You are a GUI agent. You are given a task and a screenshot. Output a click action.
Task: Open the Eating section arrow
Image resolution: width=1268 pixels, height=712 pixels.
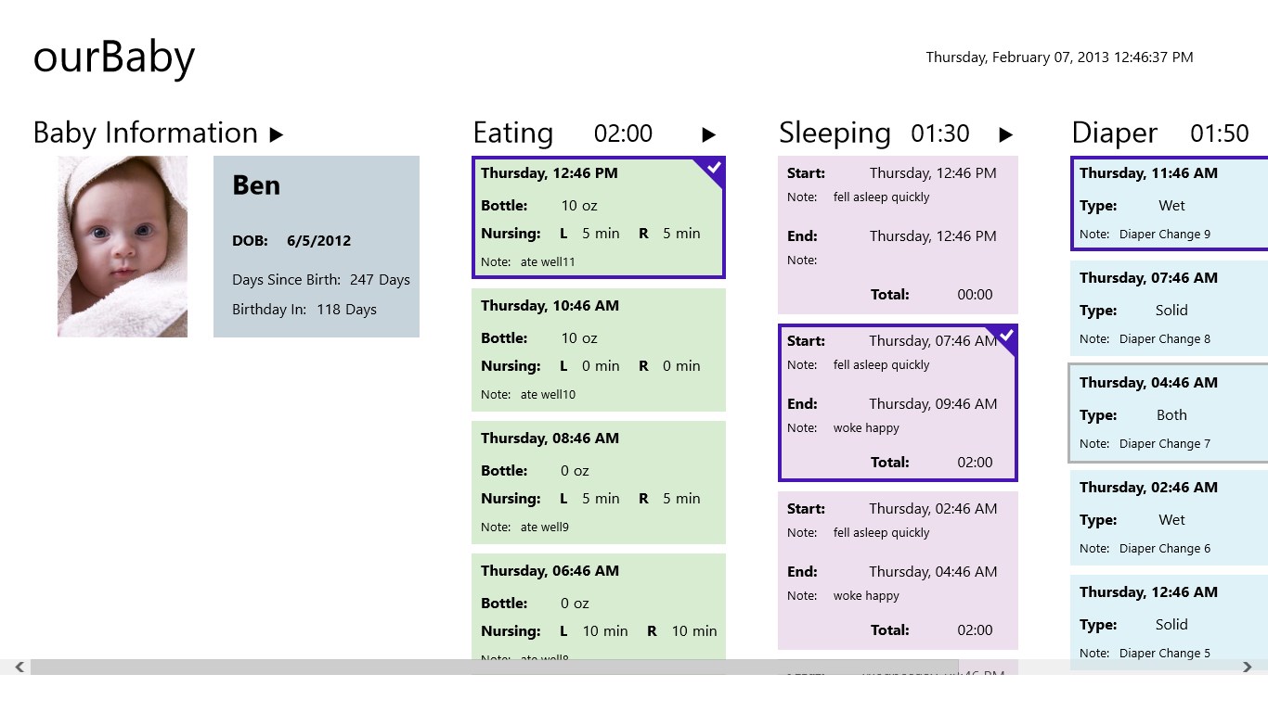click(x=708, y=134)
